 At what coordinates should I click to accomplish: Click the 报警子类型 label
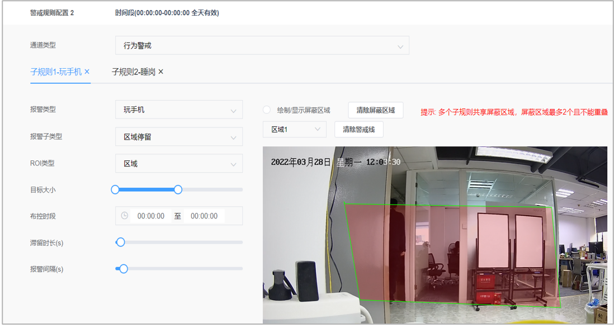(46, 136)
